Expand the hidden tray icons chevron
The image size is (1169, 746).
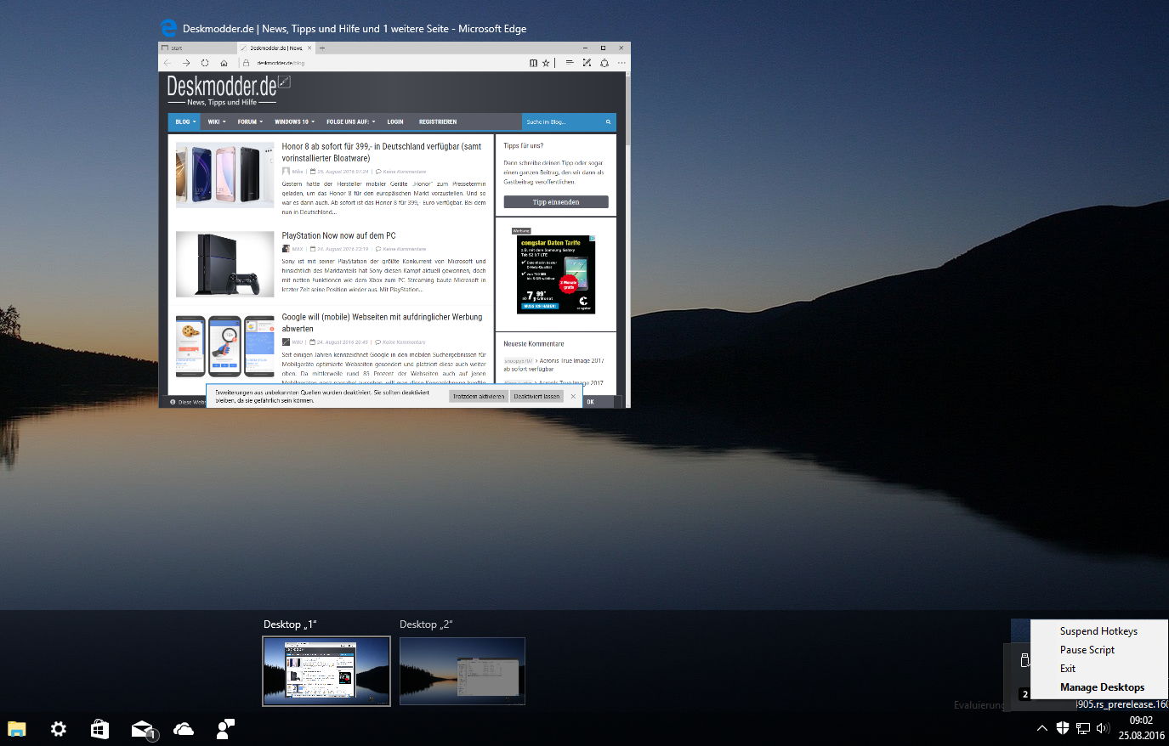(x=1041, y=728)
